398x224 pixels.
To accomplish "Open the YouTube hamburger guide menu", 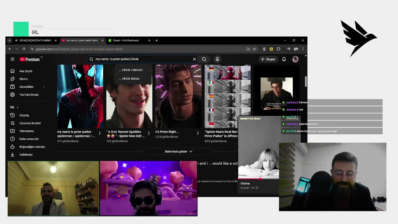I will point(12,59).
